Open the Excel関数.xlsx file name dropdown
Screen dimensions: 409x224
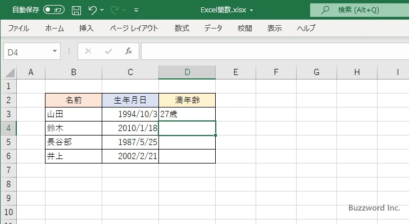click(252, 11)
